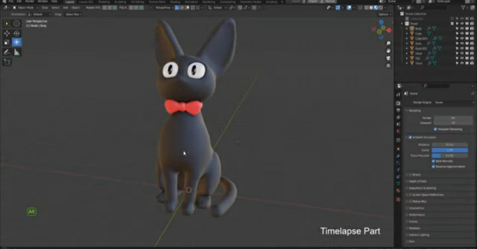Disable the Ambient Occlusion checkbox
477x249 pixels.
(410, 137)
